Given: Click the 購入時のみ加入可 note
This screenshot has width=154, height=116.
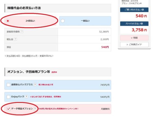Looking at the screenshot, I should coord(46,85).
